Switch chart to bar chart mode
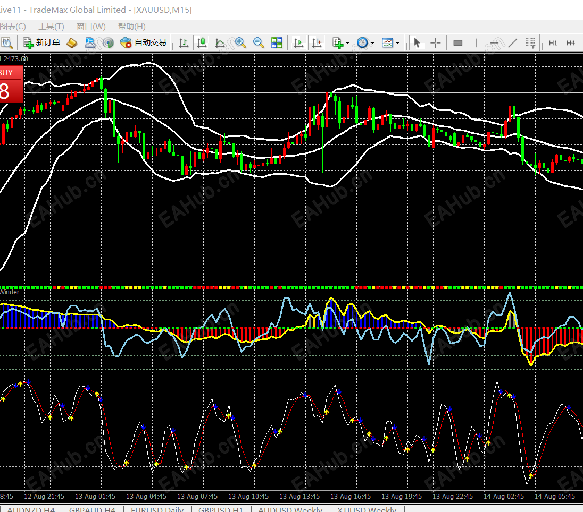 pos(184,43)
